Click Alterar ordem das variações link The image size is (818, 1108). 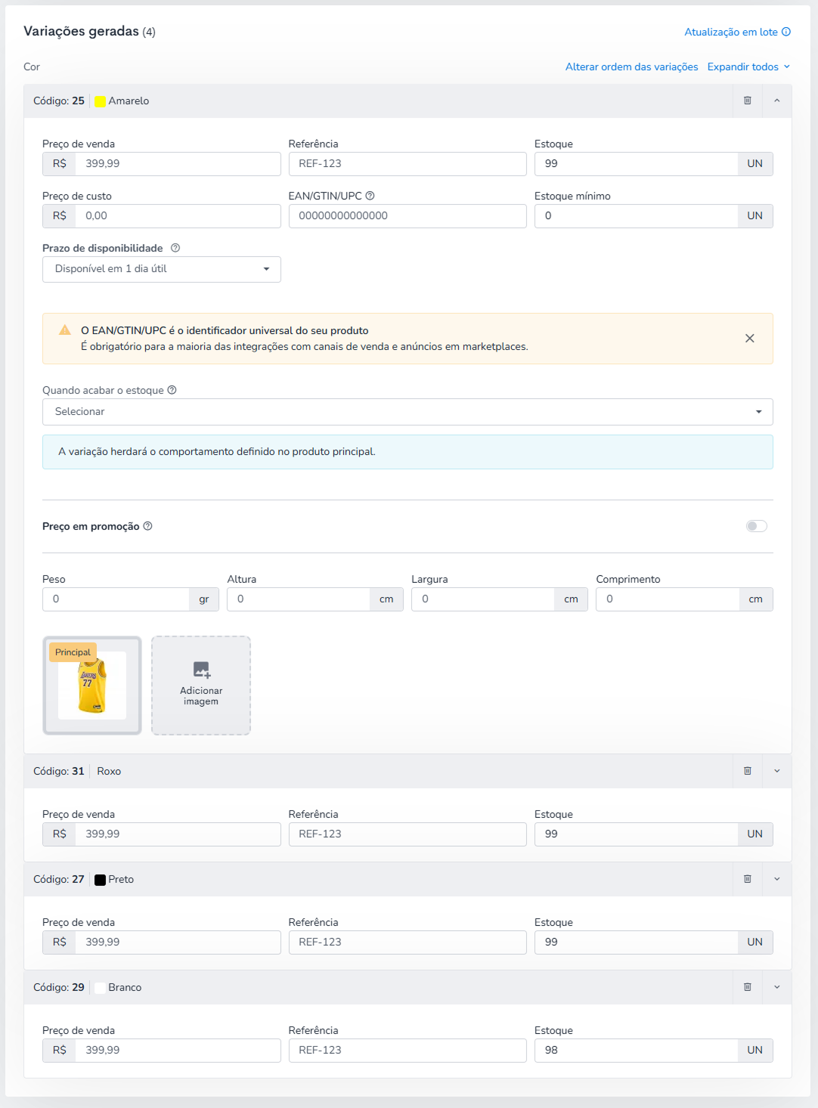[x=632, y=67]
